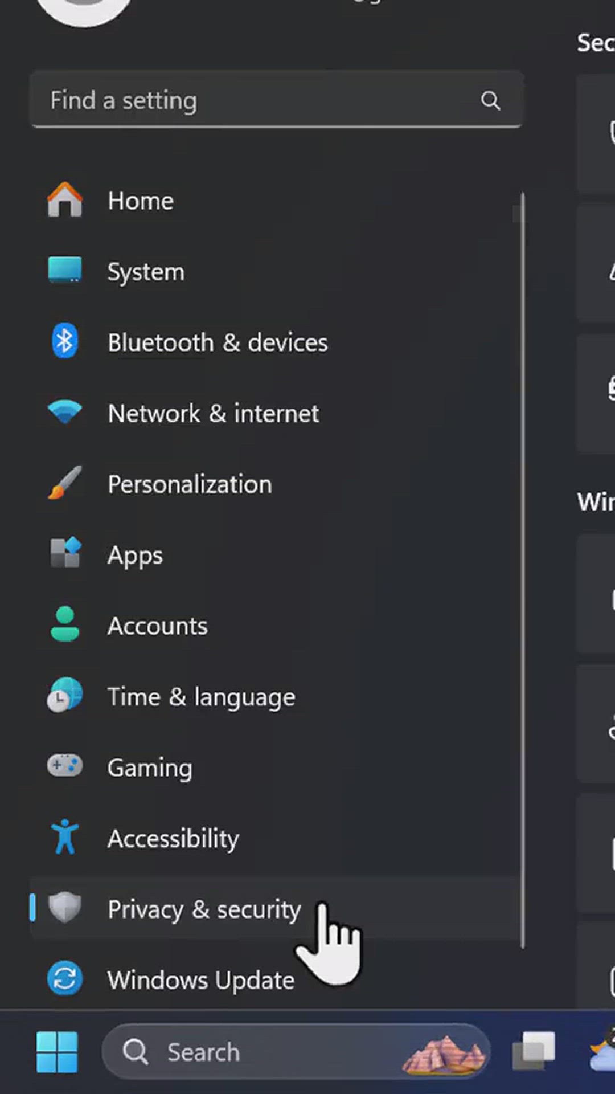Click the Wi-Fi Network icon
This screenshot has width=615, height=1094.
(x=65, y=412)
